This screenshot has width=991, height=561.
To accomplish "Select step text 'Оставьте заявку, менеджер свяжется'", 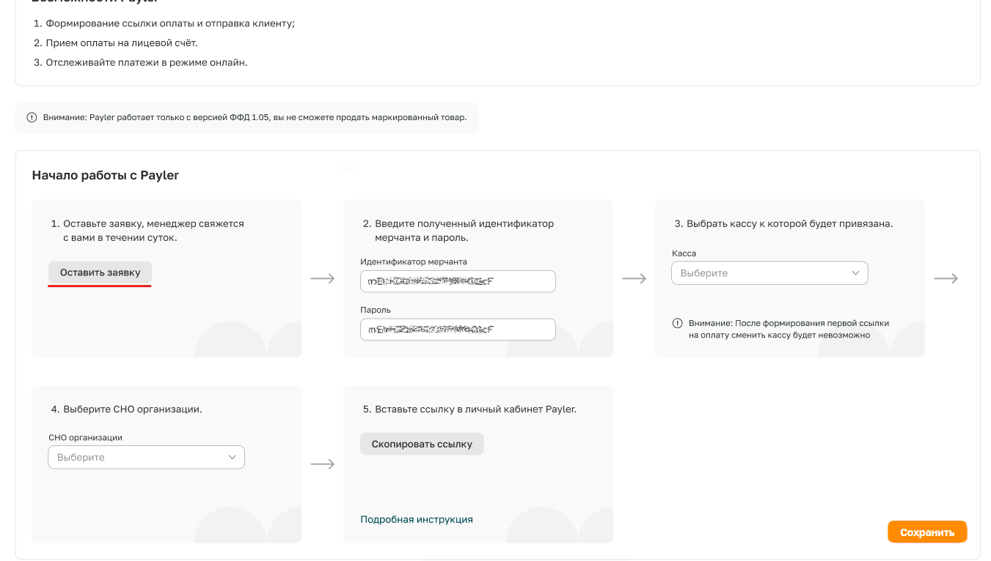I will coord(153,224).
